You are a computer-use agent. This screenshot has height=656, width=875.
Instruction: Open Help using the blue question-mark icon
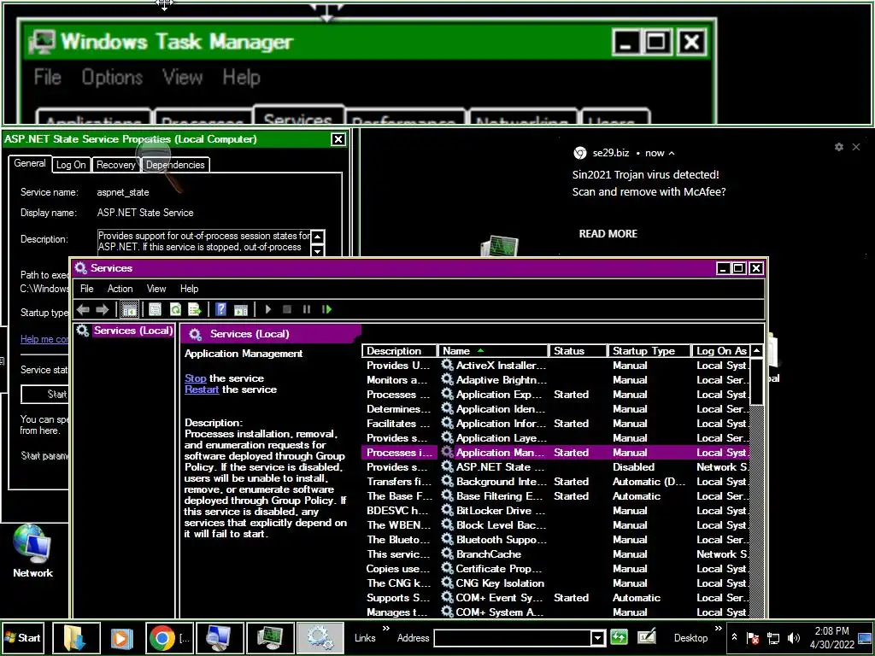pos(221,309)
